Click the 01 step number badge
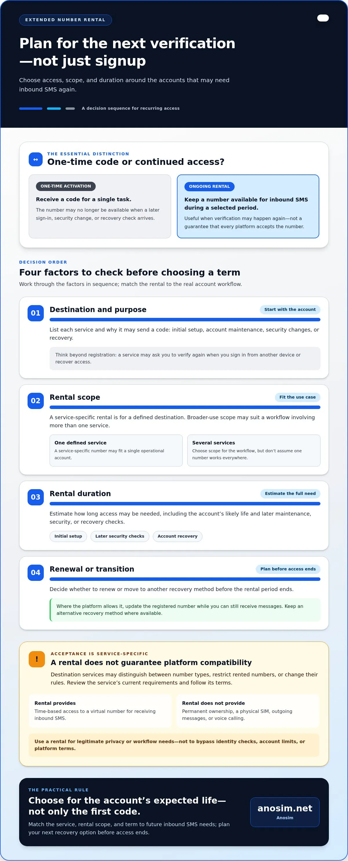The width and height of the screenshot is (348, 861). point(36,313)
